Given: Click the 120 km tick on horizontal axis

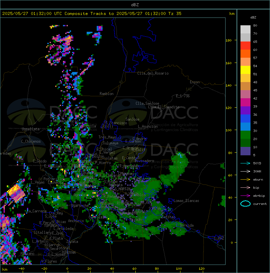Looking at the screenshot, I should point(202,269).
